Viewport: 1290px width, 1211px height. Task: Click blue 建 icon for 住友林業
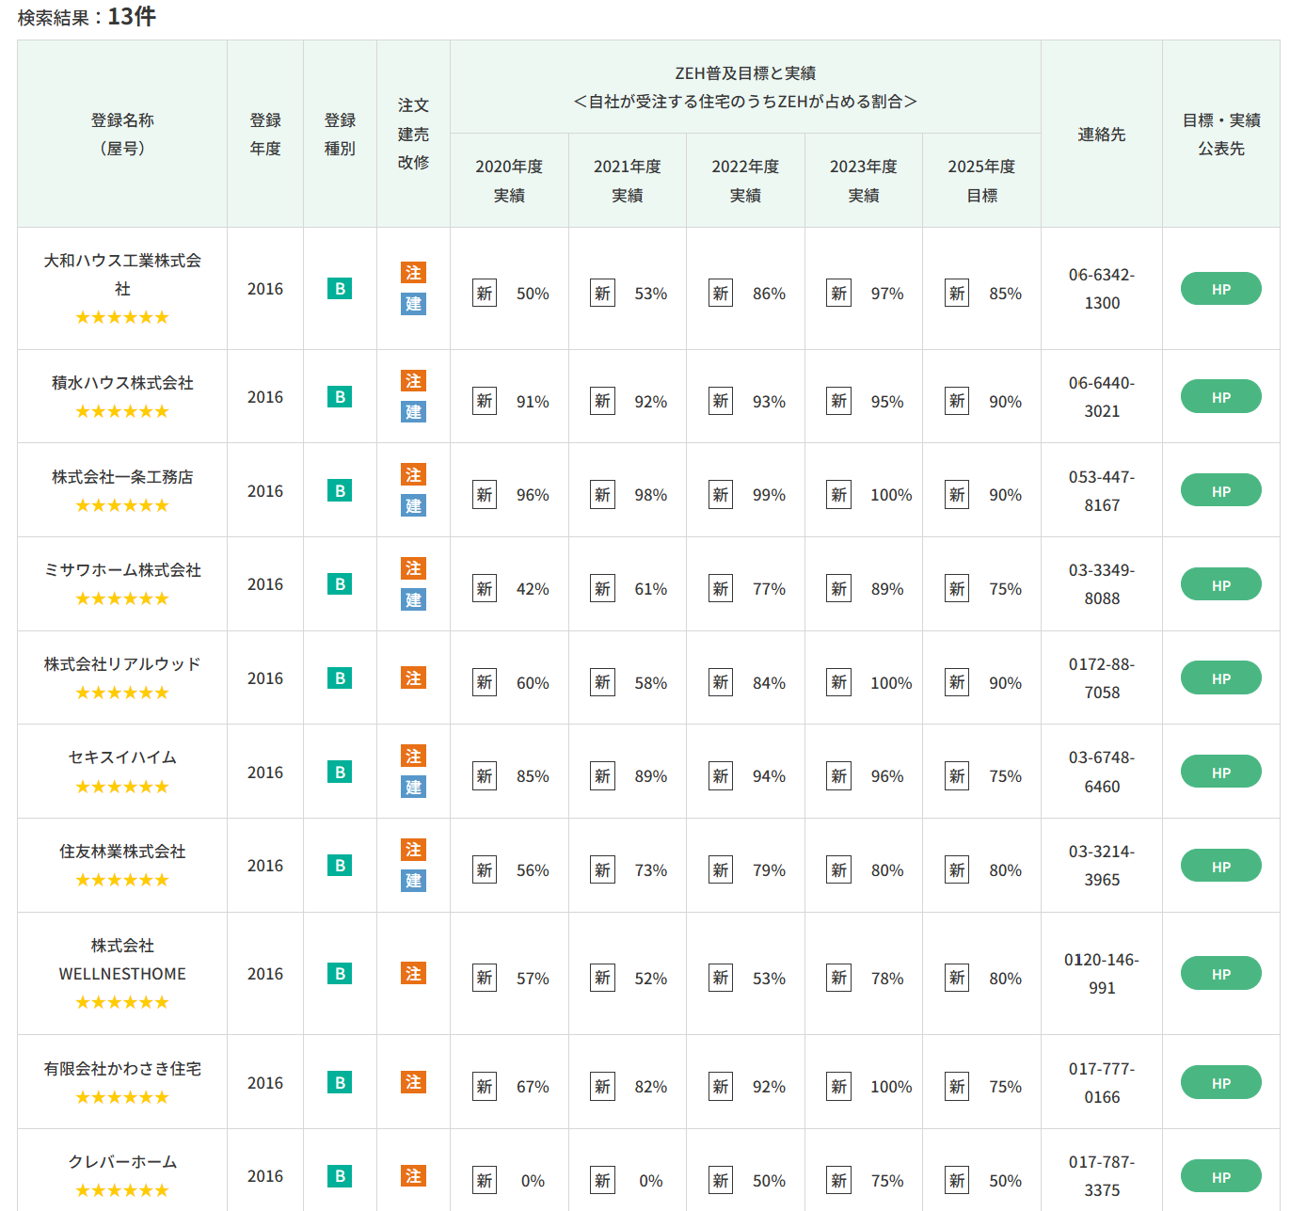click(413, 881)
